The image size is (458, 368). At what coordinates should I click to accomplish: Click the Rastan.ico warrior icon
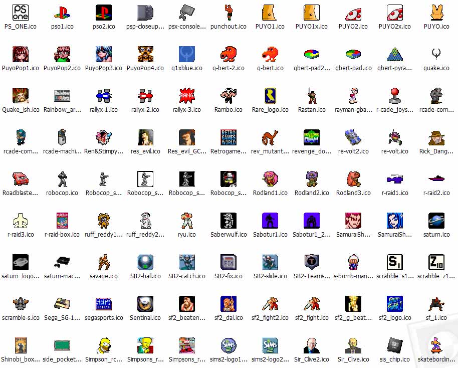[312, 96]
